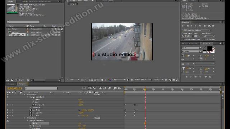Screen dimensions: 230x129
Task: Click the Project panel search field
Action: click(x=23, y=22)
